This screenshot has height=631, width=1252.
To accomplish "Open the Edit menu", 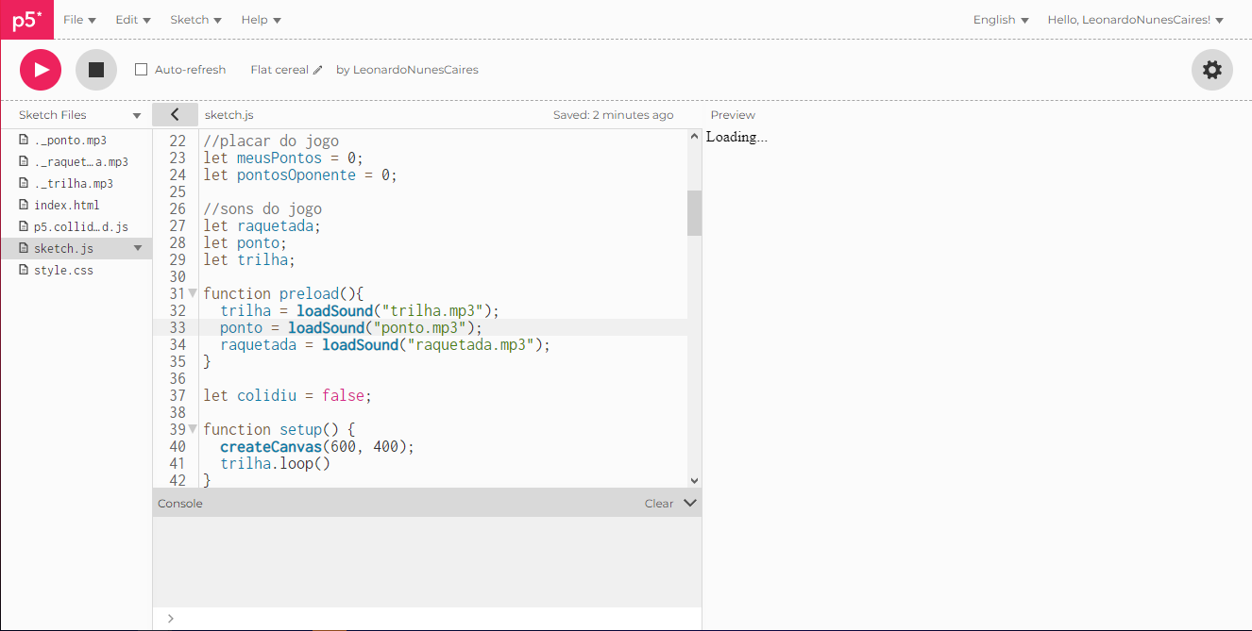I will (133, 20).
